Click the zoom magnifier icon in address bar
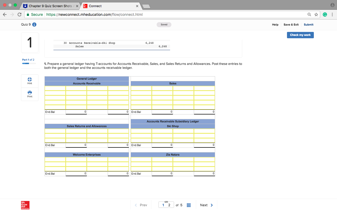Screen dimensions: 337x211 pos(309,15)
